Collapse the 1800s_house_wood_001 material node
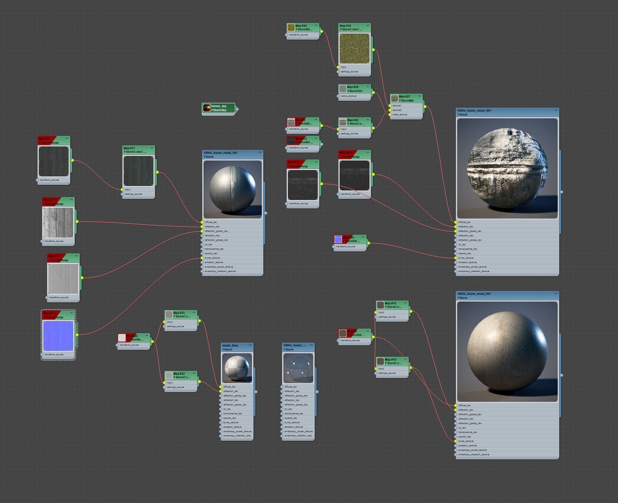 point(556,294)
